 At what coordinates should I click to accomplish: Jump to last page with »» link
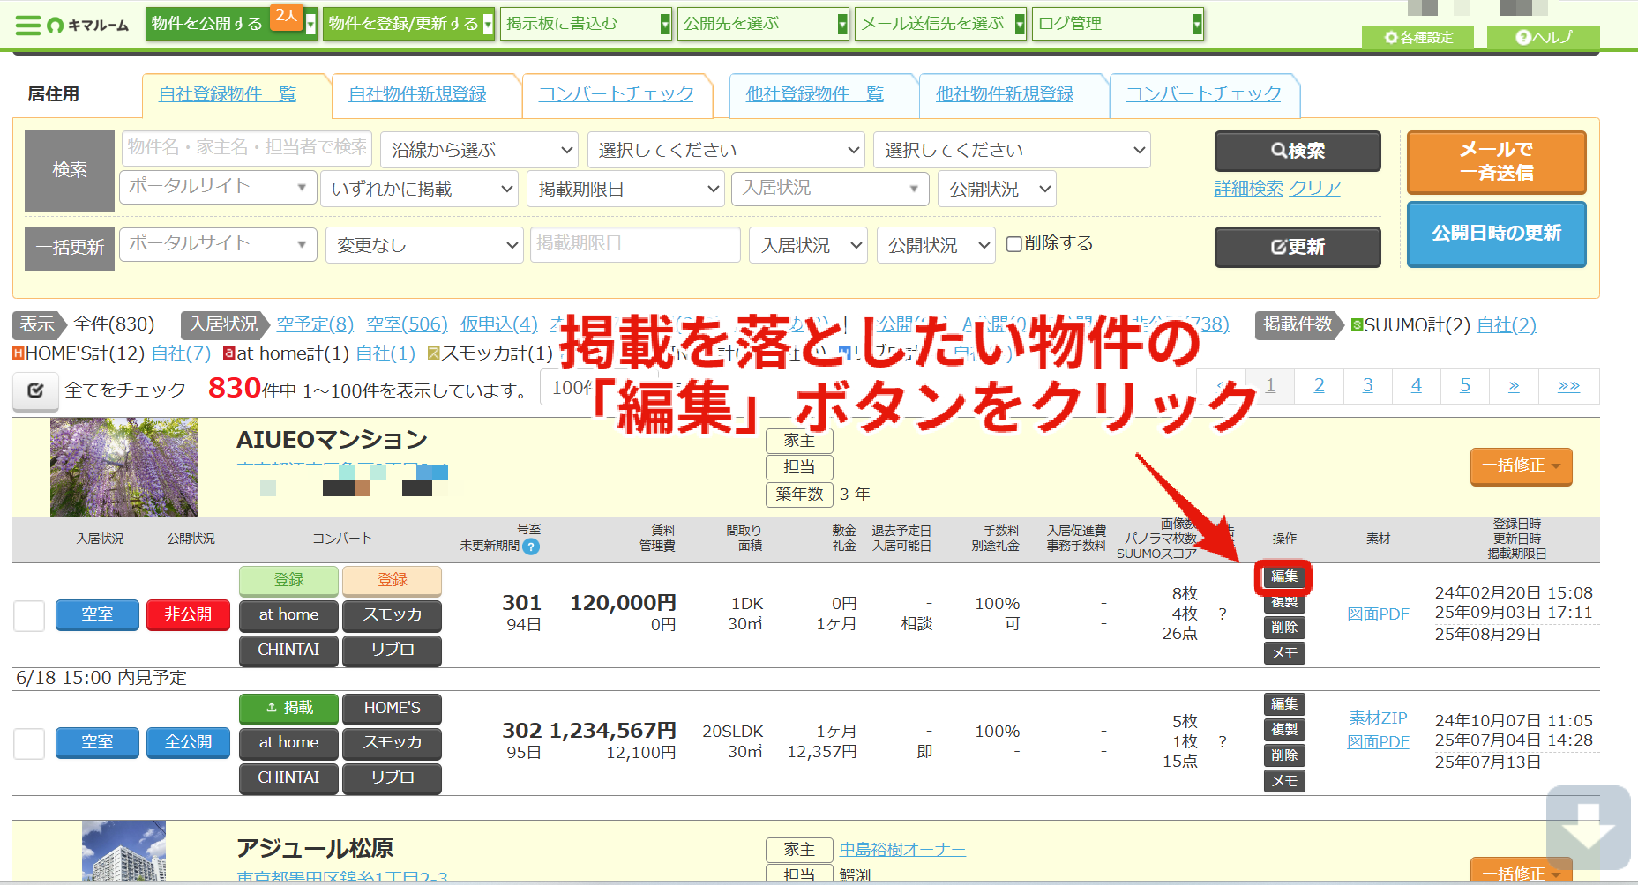pos(1568,386)
